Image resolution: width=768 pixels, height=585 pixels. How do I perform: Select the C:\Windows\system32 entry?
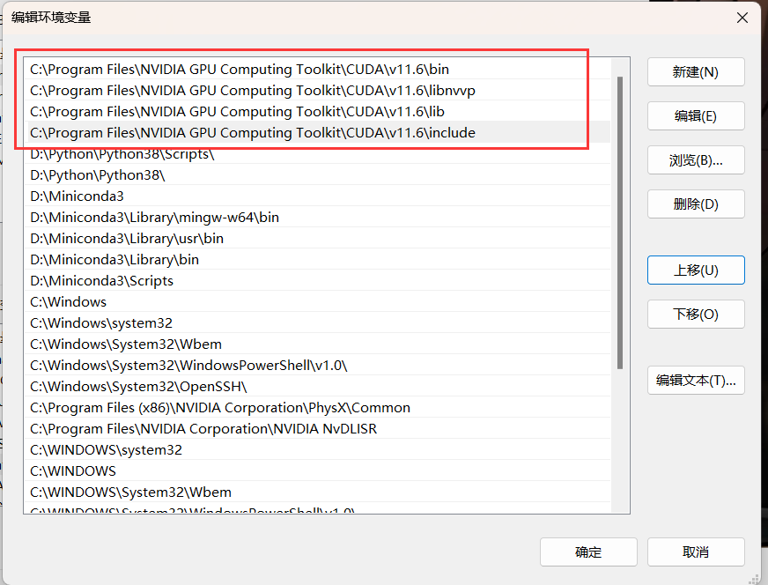click(x=319, y=322)
